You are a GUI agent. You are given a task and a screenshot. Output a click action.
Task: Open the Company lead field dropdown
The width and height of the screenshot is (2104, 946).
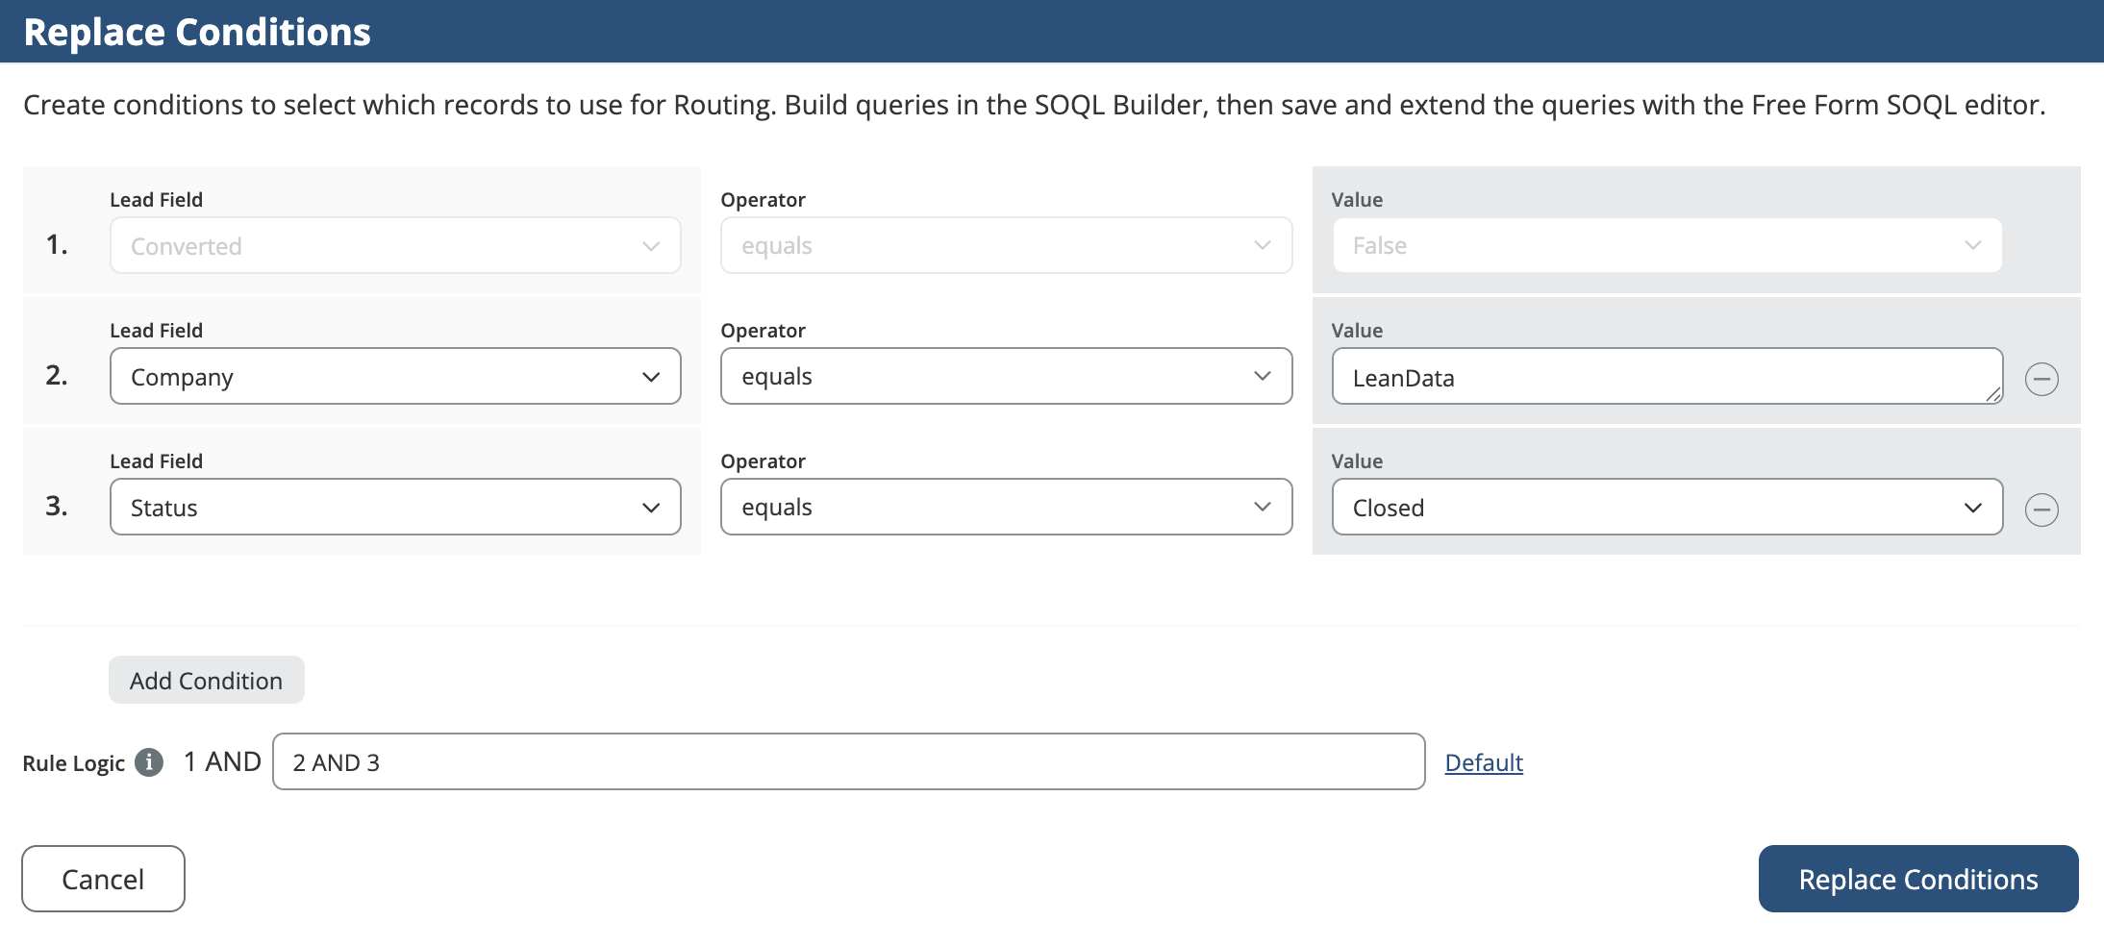point(395,376)
